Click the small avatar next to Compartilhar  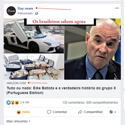[x=111, y=112]
